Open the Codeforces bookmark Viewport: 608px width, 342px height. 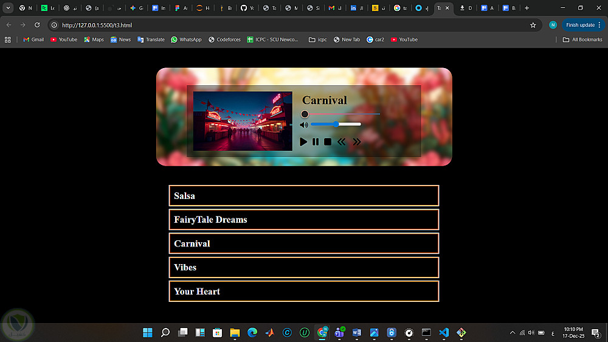click(x=224, y=40)
